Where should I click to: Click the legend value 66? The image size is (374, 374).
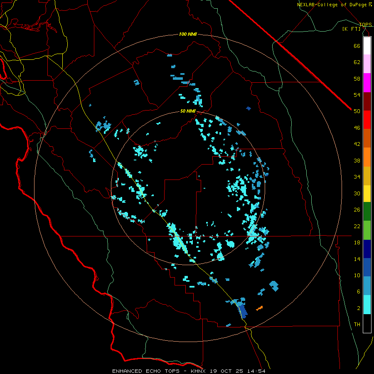357,46
